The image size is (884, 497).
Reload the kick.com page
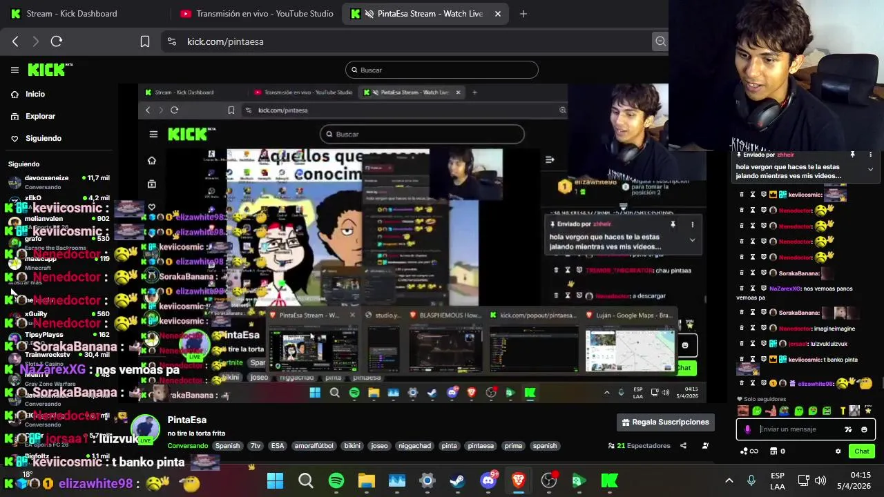coord(57,41)
